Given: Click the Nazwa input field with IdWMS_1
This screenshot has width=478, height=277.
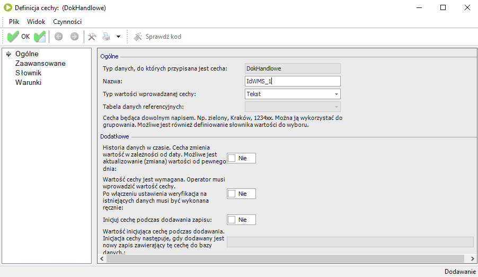Looking at the screenshot, I should point(293,81).
